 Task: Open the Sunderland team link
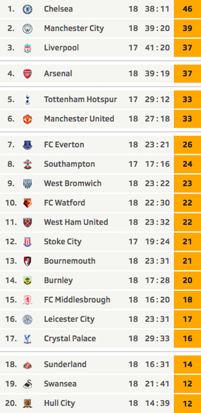[x=65, y=365]
